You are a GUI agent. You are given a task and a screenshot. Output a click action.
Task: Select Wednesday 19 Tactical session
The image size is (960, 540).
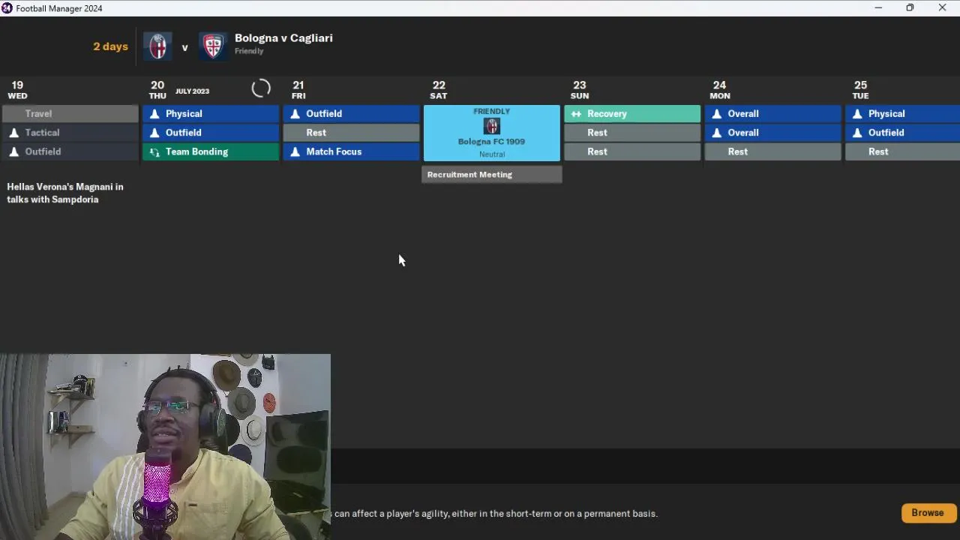(70, 133)
